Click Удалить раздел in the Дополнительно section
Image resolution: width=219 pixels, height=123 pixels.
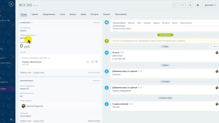[94, 121]
